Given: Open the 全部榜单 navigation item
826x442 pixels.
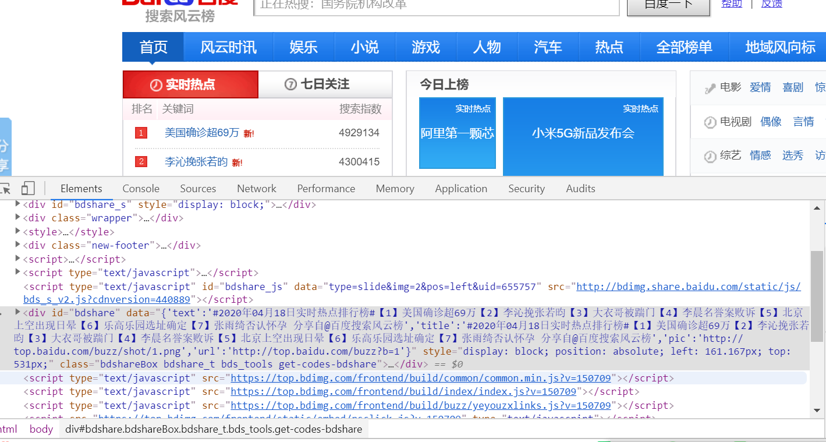Looking at the screenshot, I should click(x=685, y=47).
